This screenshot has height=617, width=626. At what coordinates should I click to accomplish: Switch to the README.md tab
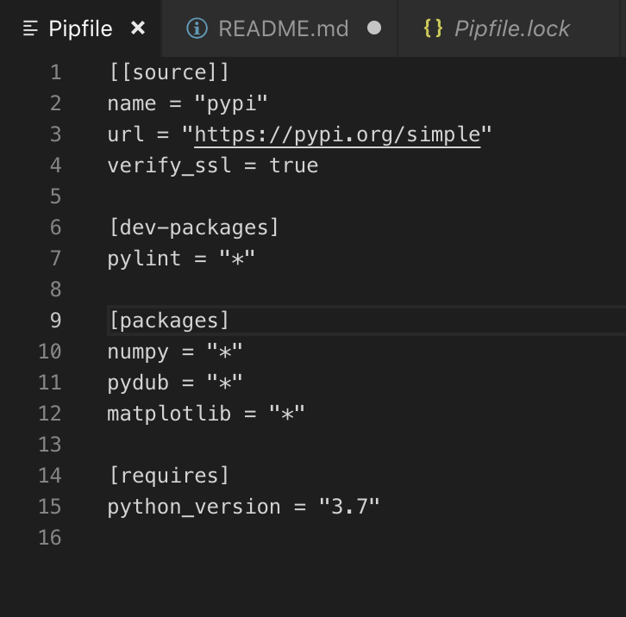(283, 28)
